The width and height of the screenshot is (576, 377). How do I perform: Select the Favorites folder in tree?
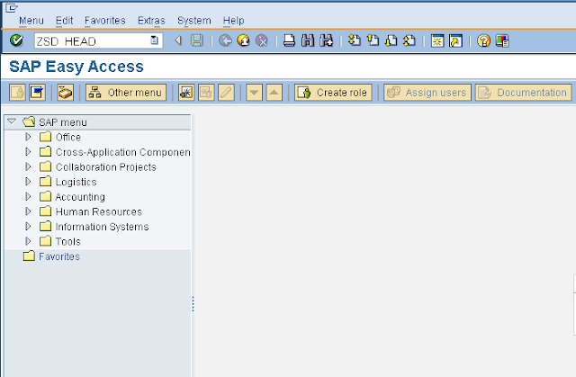click(x=59, y=256)
